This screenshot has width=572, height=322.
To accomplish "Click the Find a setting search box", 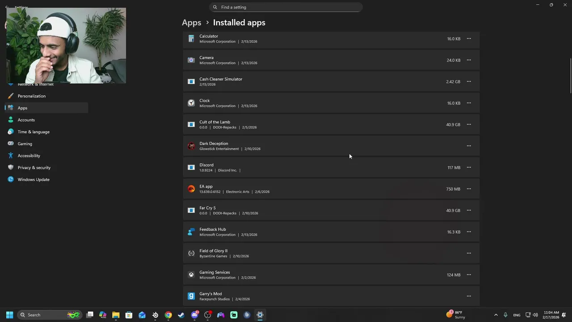I will click(x=286, y=7).
